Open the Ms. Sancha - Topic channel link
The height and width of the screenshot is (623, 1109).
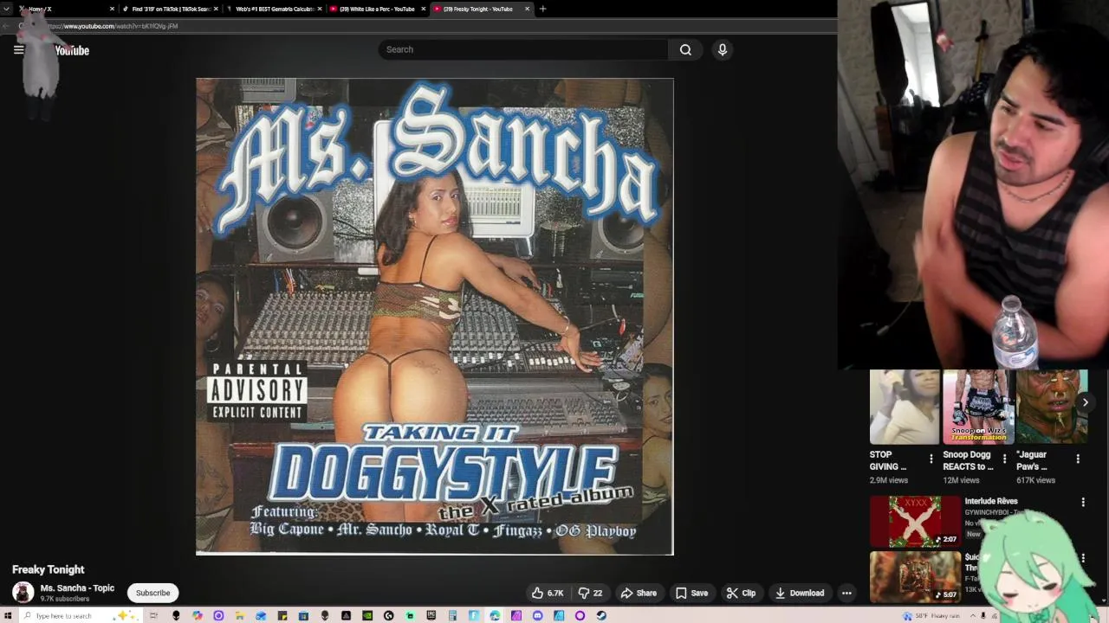coord(77,588)
